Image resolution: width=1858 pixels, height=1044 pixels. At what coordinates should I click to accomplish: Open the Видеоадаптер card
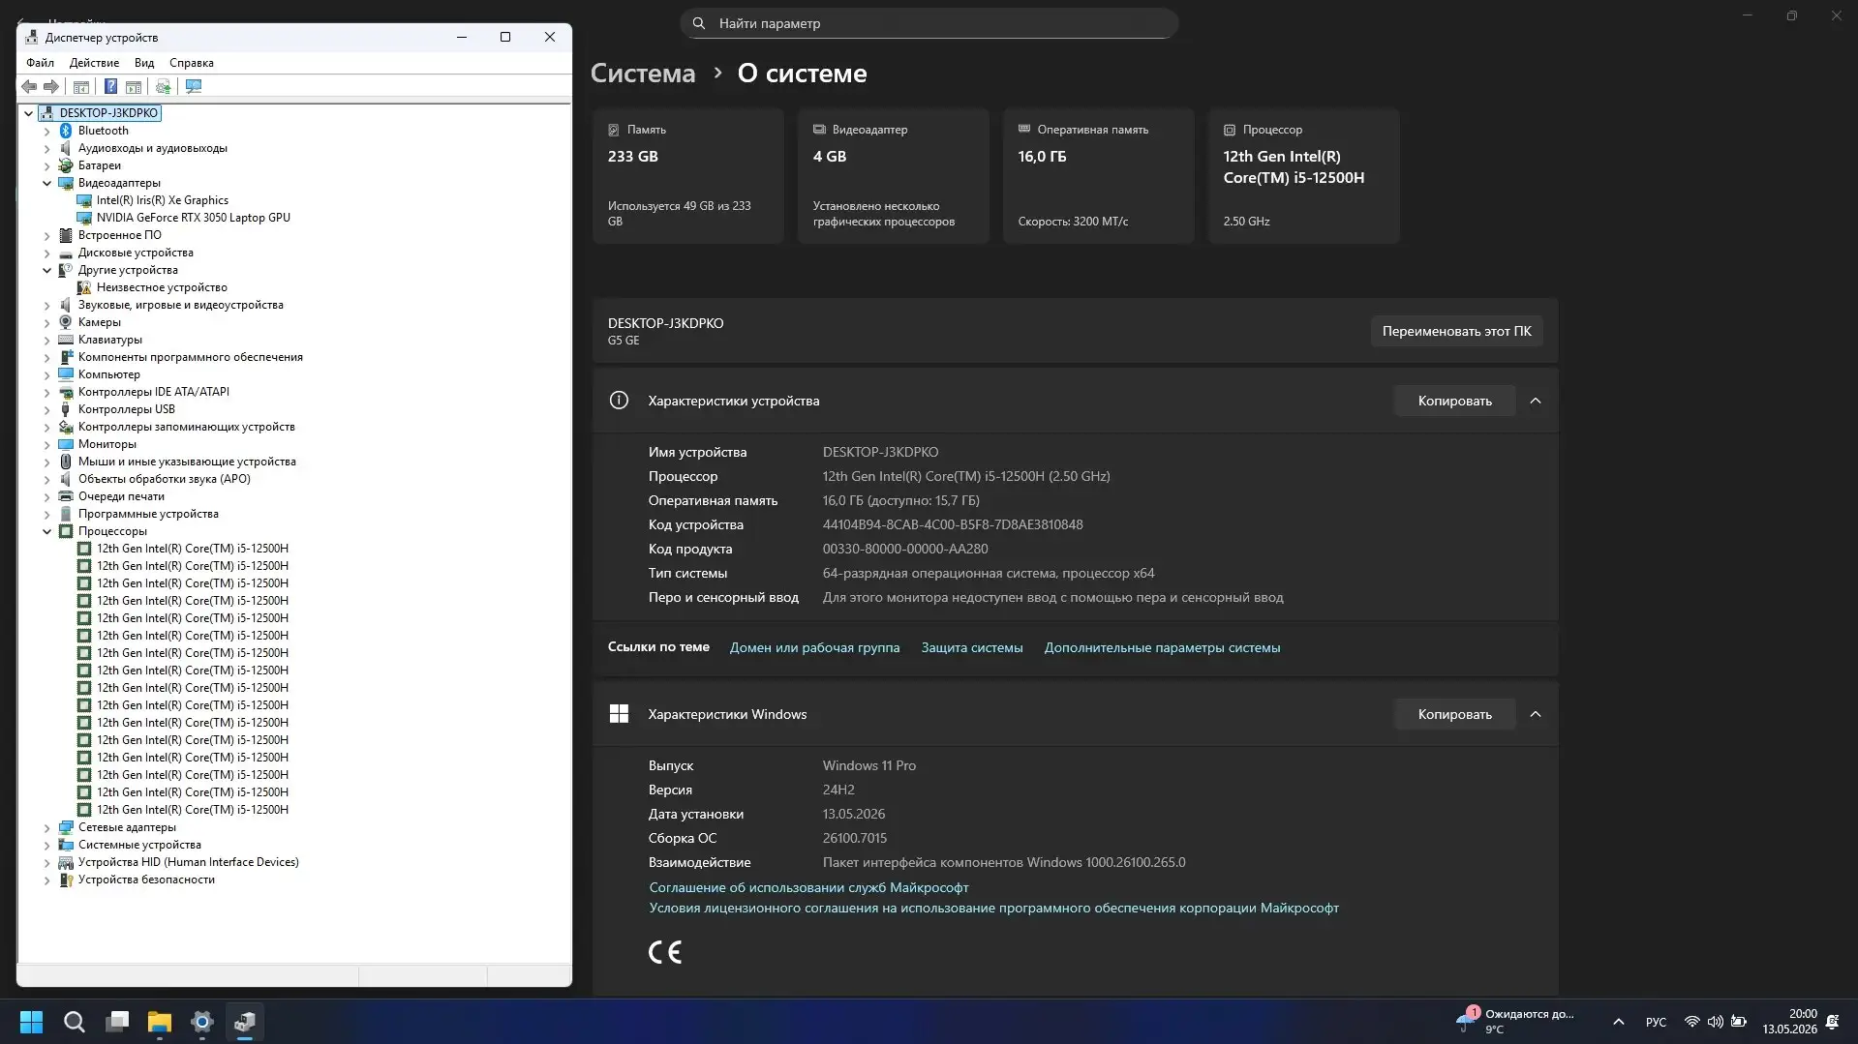coord(893,176)
